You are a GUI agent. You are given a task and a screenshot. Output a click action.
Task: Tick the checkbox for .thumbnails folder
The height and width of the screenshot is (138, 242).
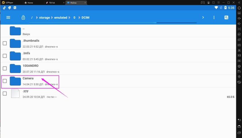coord(5,43)
